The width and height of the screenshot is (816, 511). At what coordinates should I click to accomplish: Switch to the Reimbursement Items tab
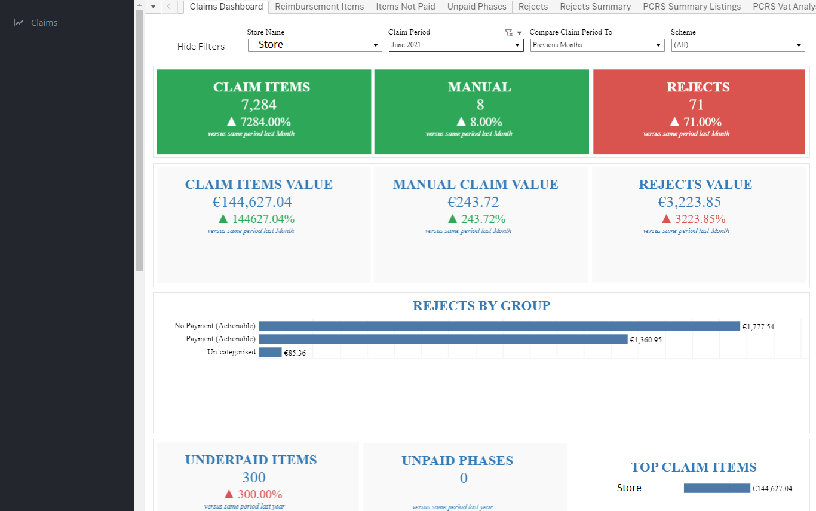pyautogui.click(x=320, y=7)
